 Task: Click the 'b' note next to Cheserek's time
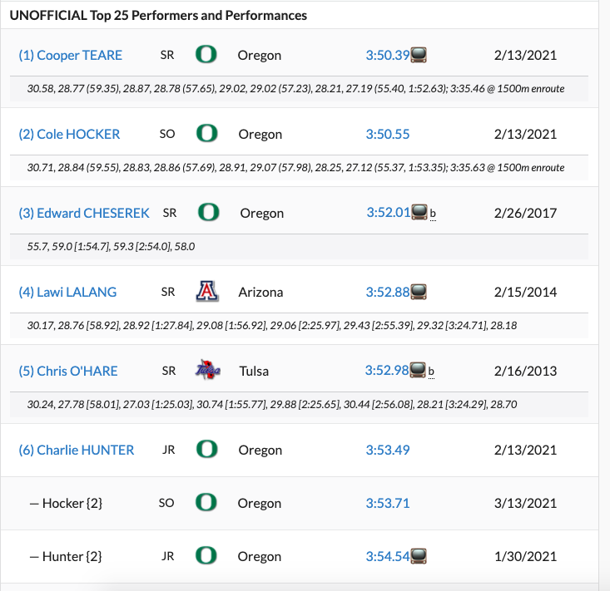coord(433,214)
